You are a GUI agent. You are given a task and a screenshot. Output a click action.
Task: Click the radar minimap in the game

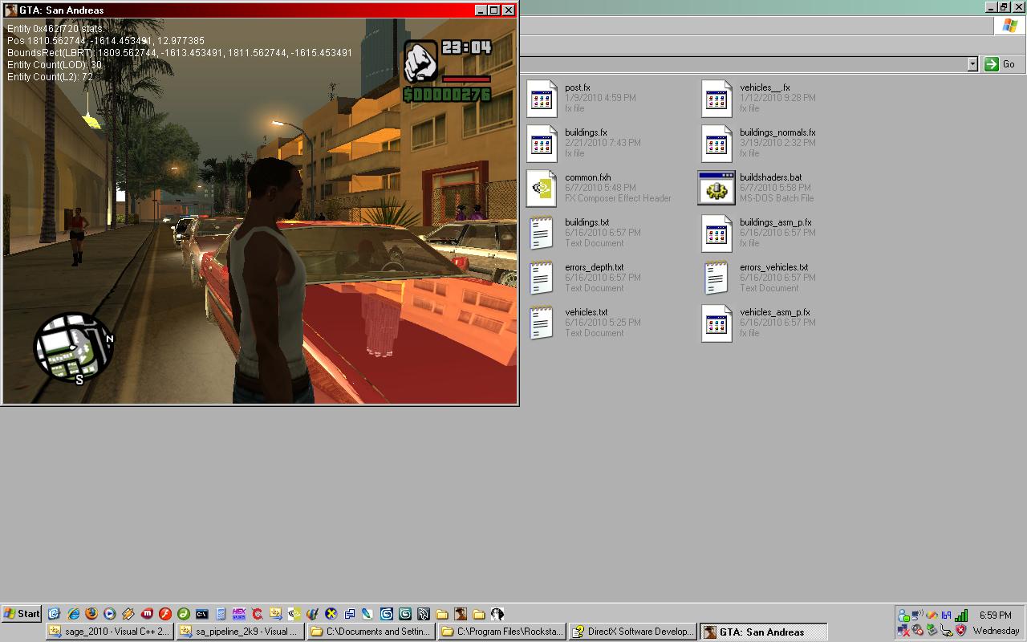point(73,347)
